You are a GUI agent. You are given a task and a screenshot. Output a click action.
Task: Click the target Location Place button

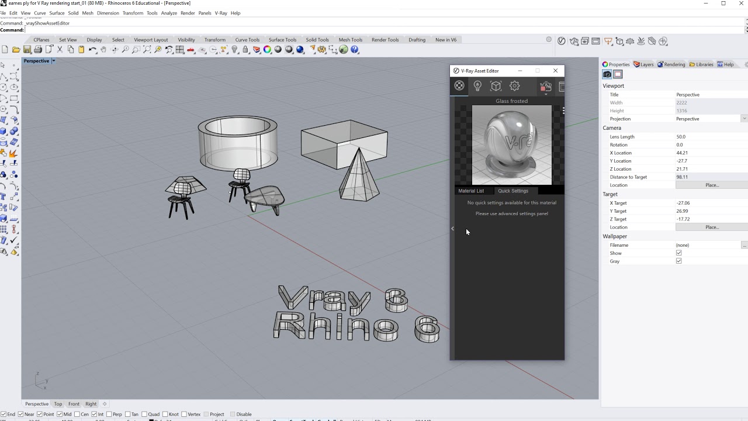pyautogui.click(x=712, y=227)
